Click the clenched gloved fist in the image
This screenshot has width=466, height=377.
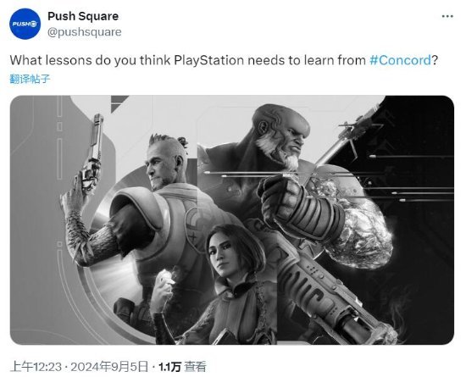(x=280, y=196)
